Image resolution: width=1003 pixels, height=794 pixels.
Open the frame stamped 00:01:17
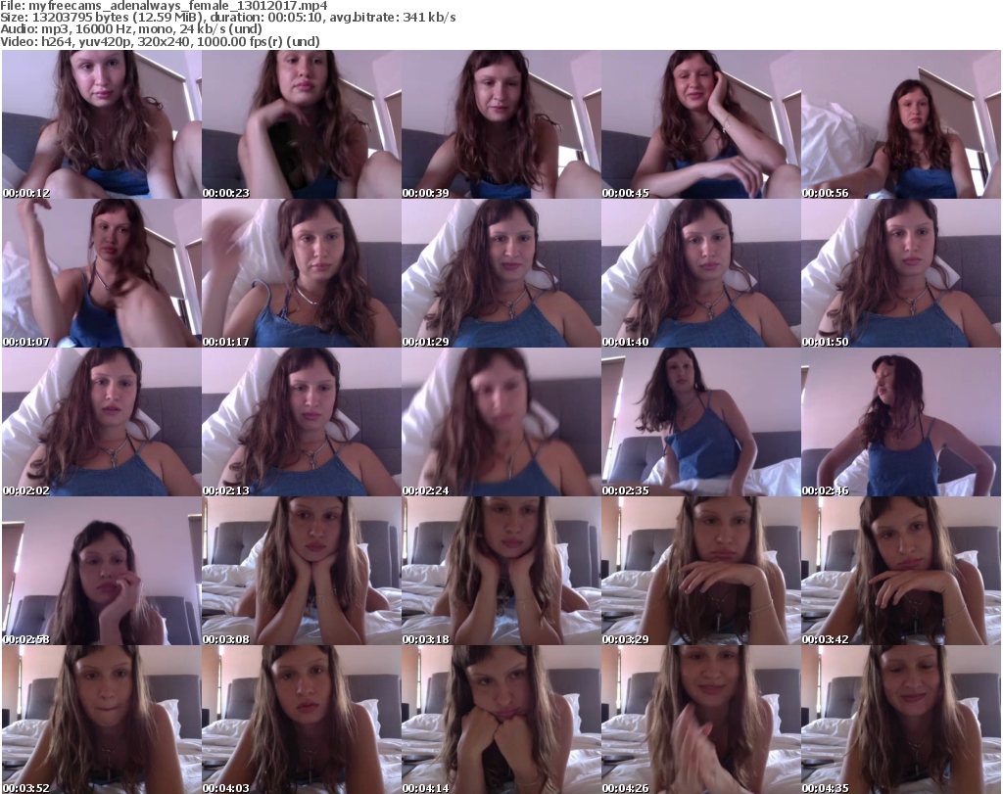point(302,273)
